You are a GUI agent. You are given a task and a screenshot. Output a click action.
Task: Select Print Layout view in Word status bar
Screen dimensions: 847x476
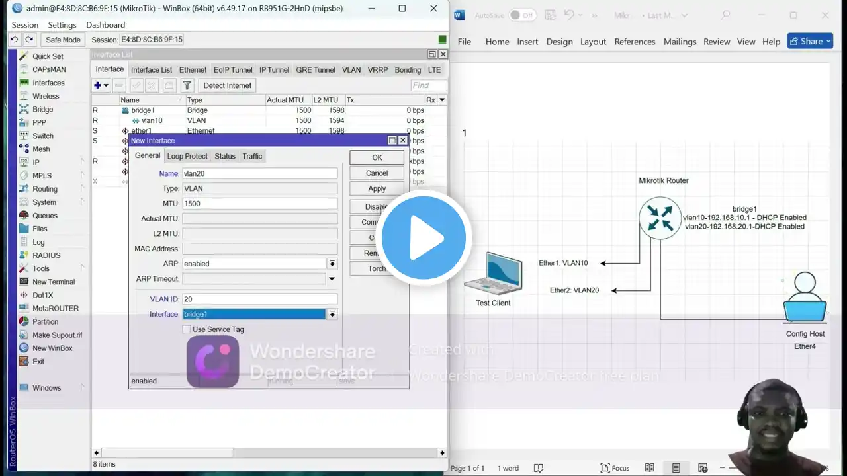(x=676, y=468)
